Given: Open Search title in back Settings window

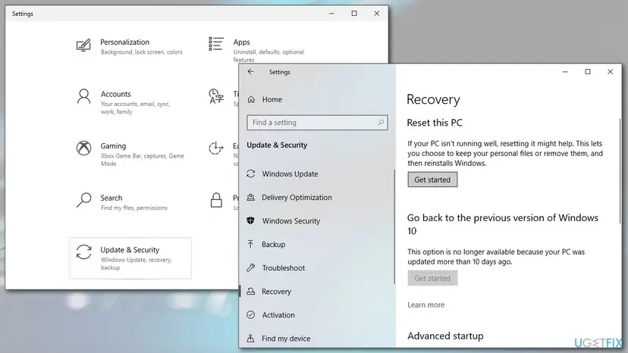Looking at the screenshot, I should tap(111, 198).
